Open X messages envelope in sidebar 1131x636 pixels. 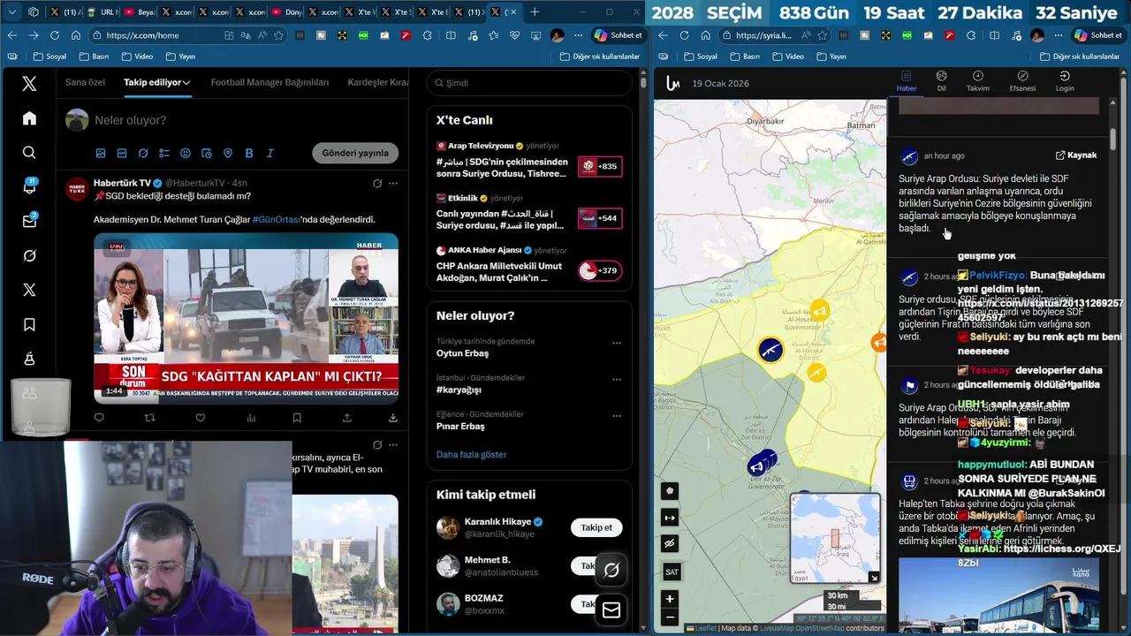coord(29,221)
